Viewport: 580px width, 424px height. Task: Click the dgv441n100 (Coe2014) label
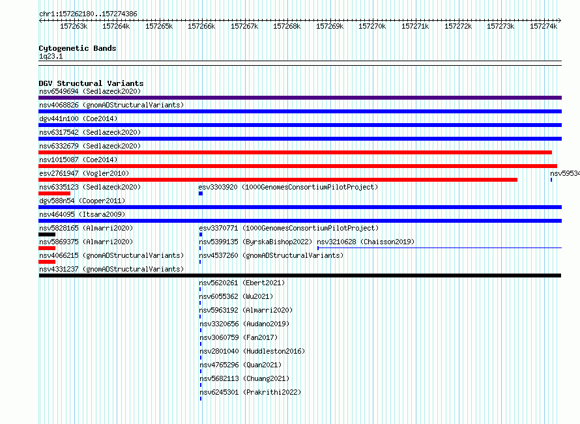(x=78, y=119)
